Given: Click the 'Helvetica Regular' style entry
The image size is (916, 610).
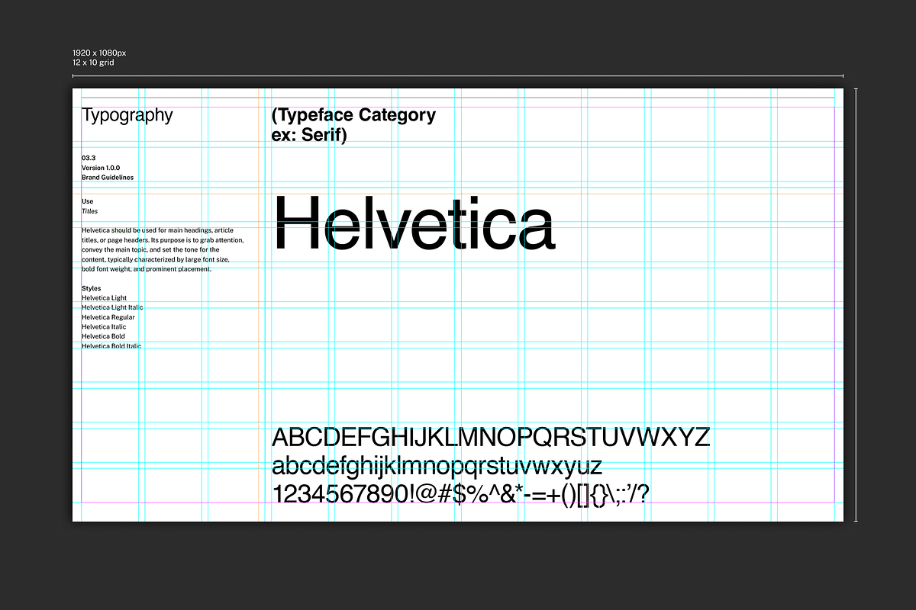Looking at the screenshot, I should click(x=108, y=317).
